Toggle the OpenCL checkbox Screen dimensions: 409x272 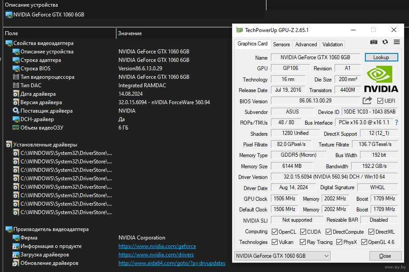(x=274, y=231)
